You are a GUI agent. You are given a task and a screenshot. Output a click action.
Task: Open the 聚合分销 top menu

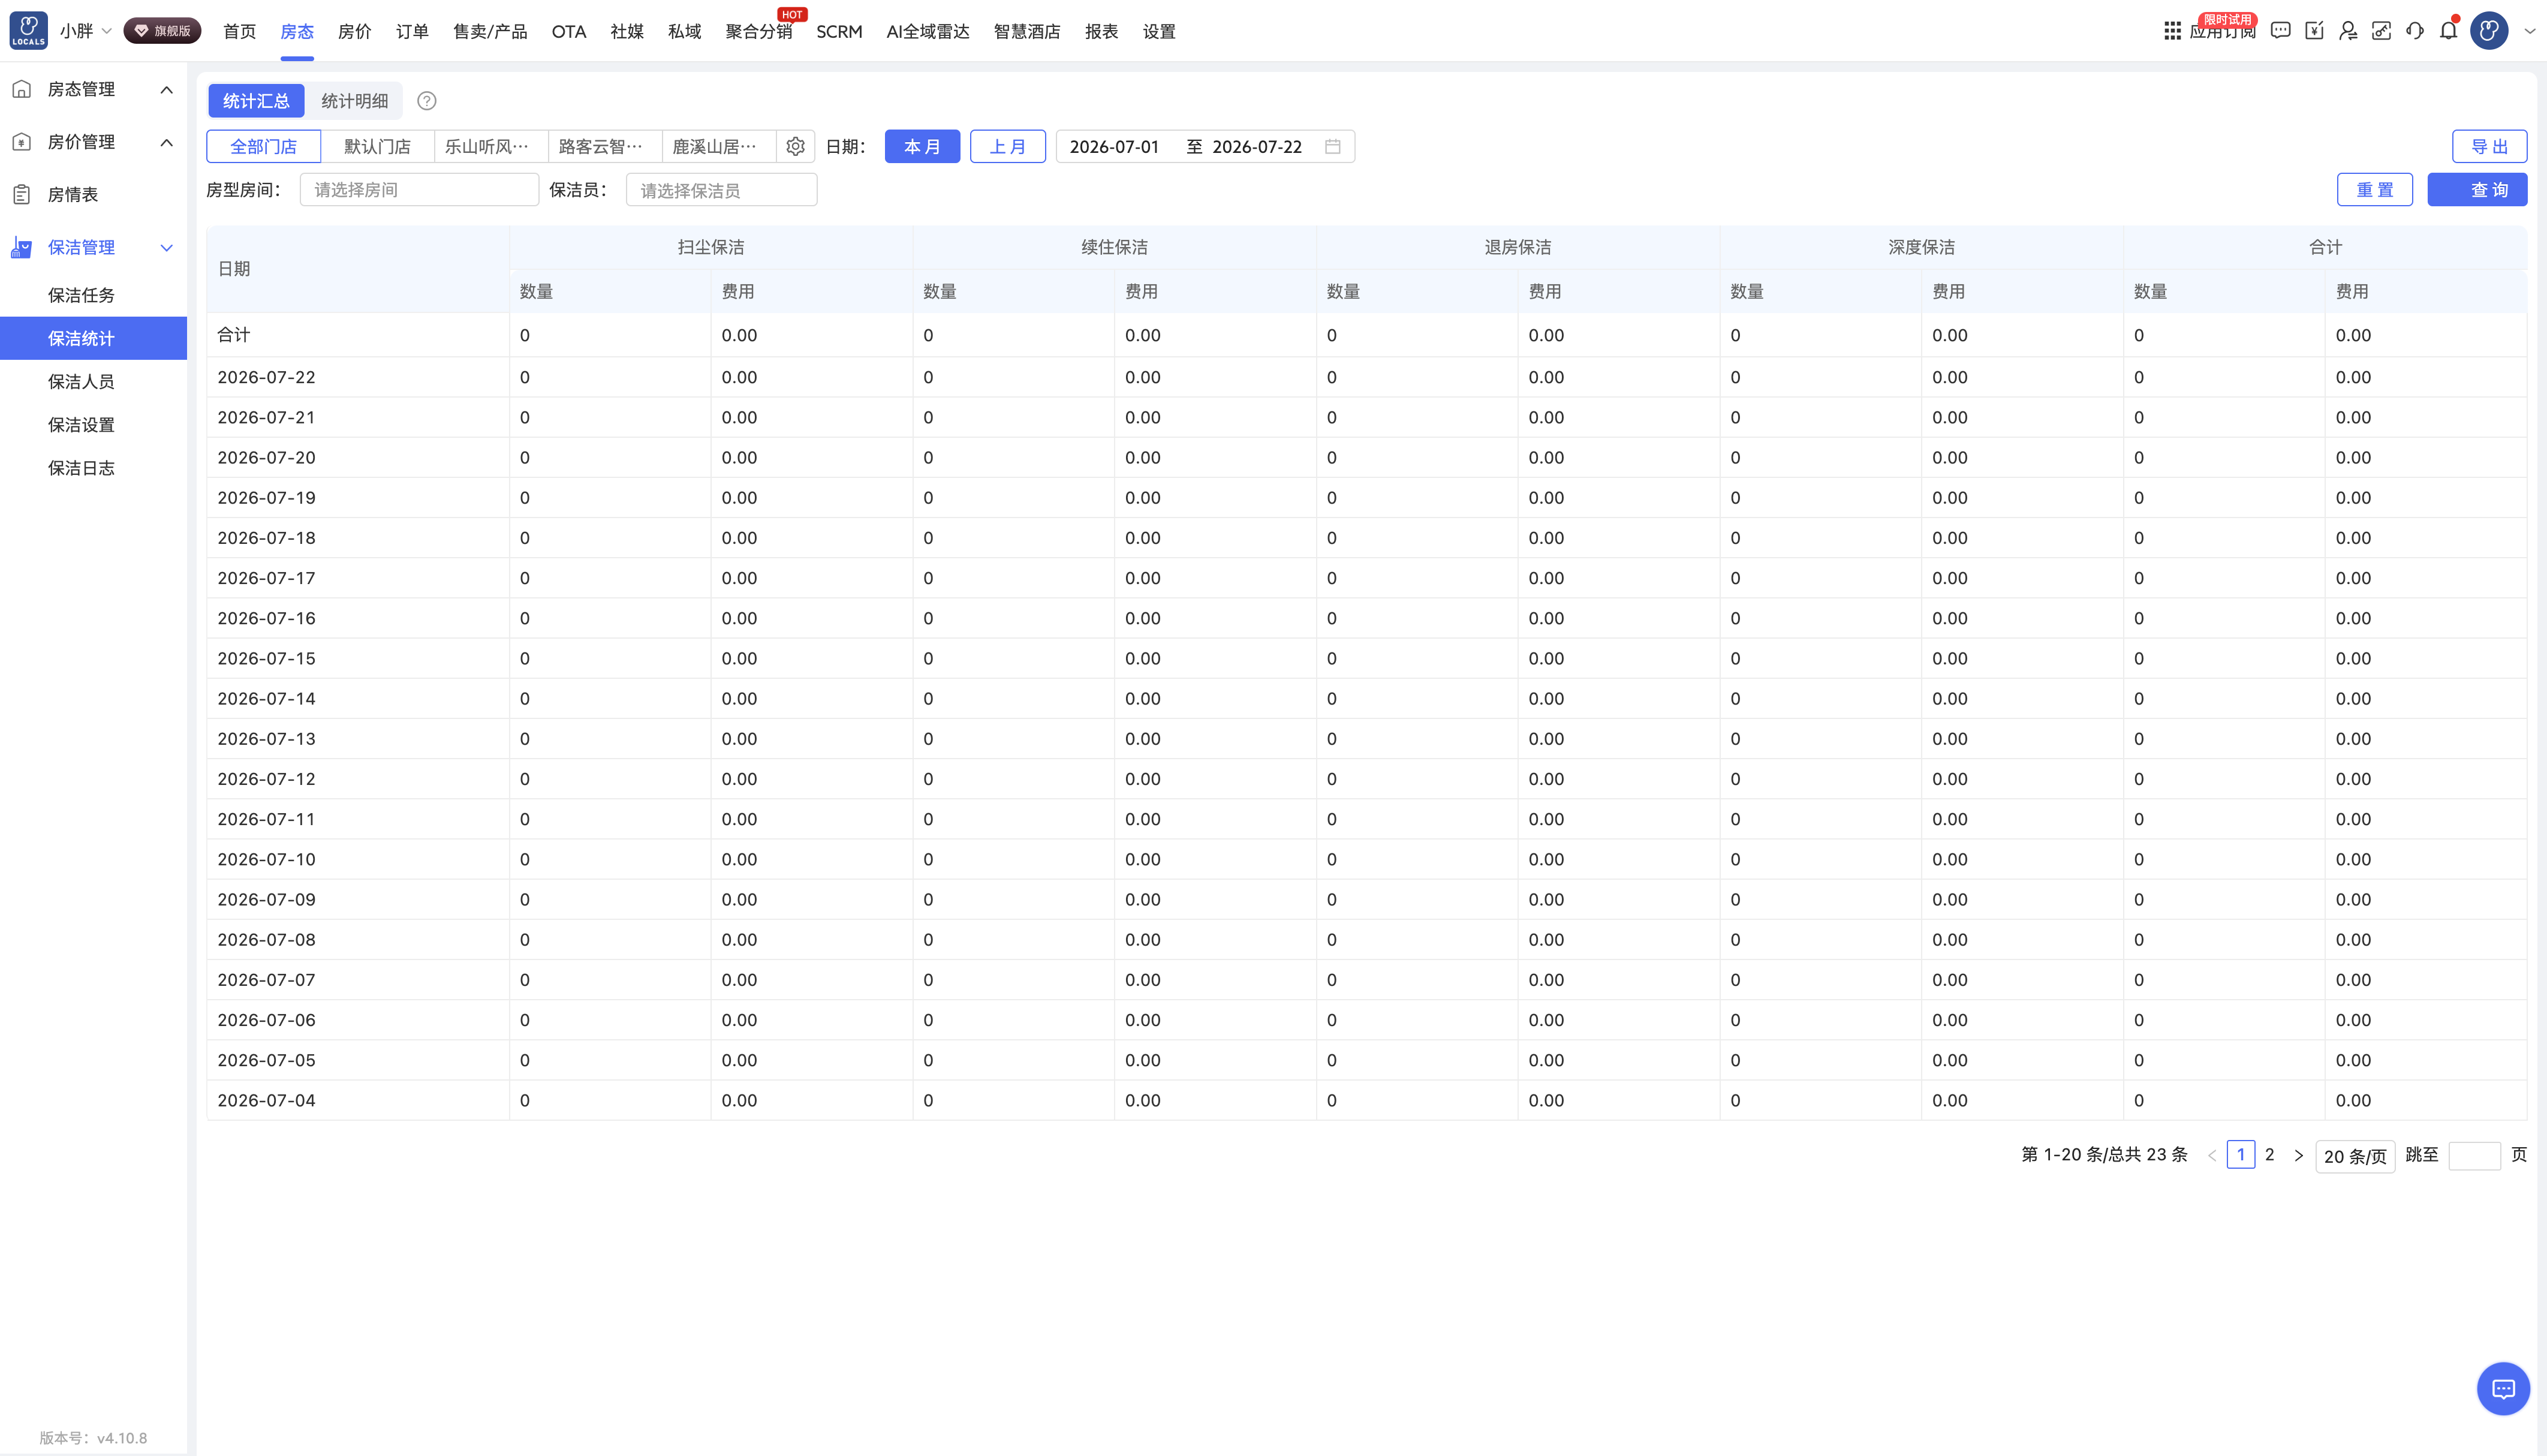click(x=758, y=31)
